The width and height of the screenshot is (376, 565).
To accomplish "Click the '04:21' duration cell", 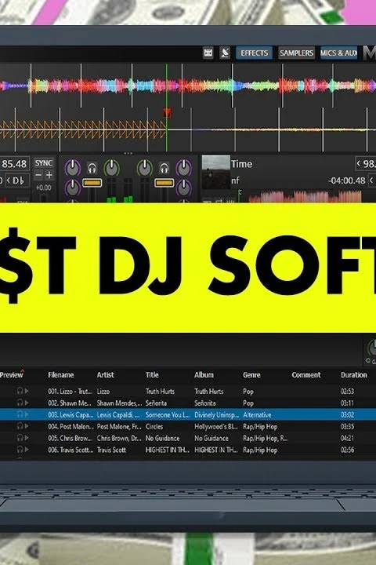I will 347,438.
